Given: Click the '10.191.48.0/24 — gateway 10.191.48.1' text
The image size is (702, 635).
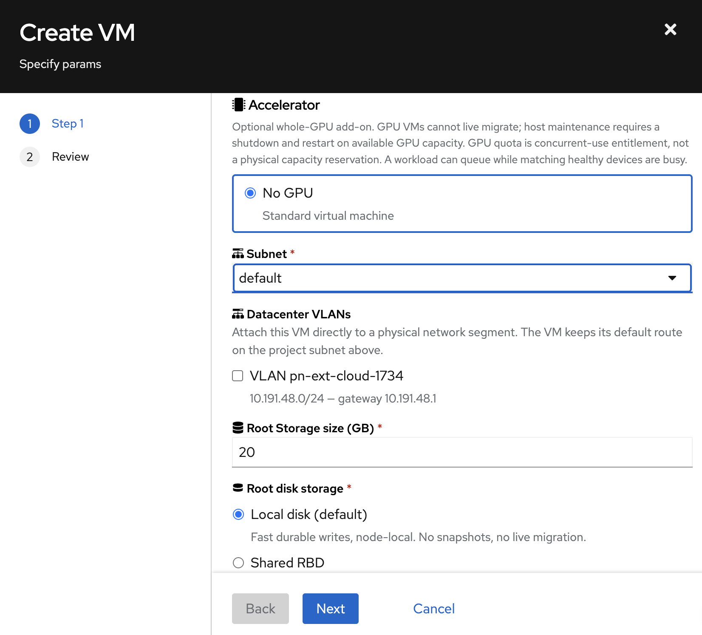Looking at the screenshot, I should coord(343,399).
